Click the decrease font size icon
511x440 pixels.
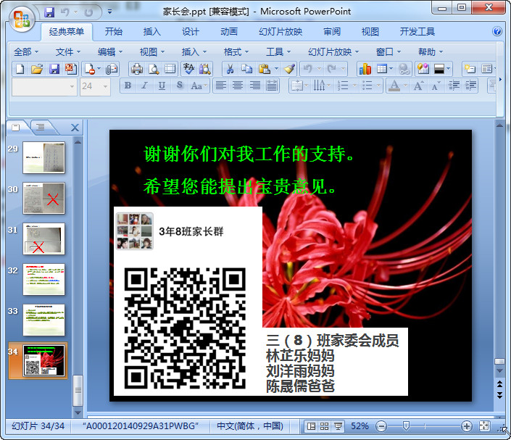point(436,86)
